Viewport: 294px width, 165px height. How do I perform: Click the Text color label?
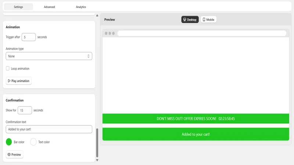tap(44, 142)
